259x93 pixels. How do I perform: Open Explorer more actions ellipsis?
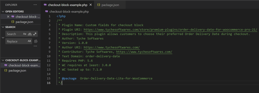pos(35,5)
